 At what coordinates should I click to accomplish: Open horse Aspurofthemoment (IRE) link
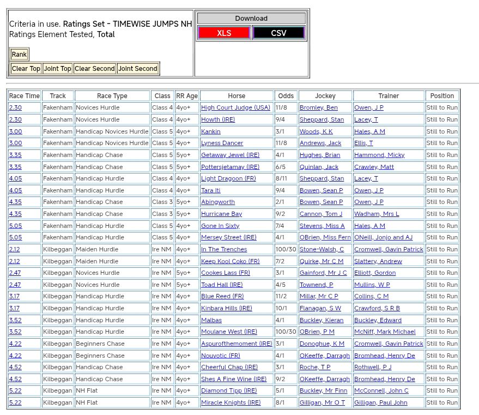(236, 344)
